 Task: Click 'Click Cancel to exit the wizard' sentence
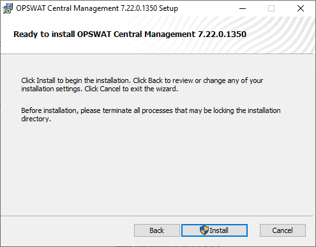click(x=131, y=89)
